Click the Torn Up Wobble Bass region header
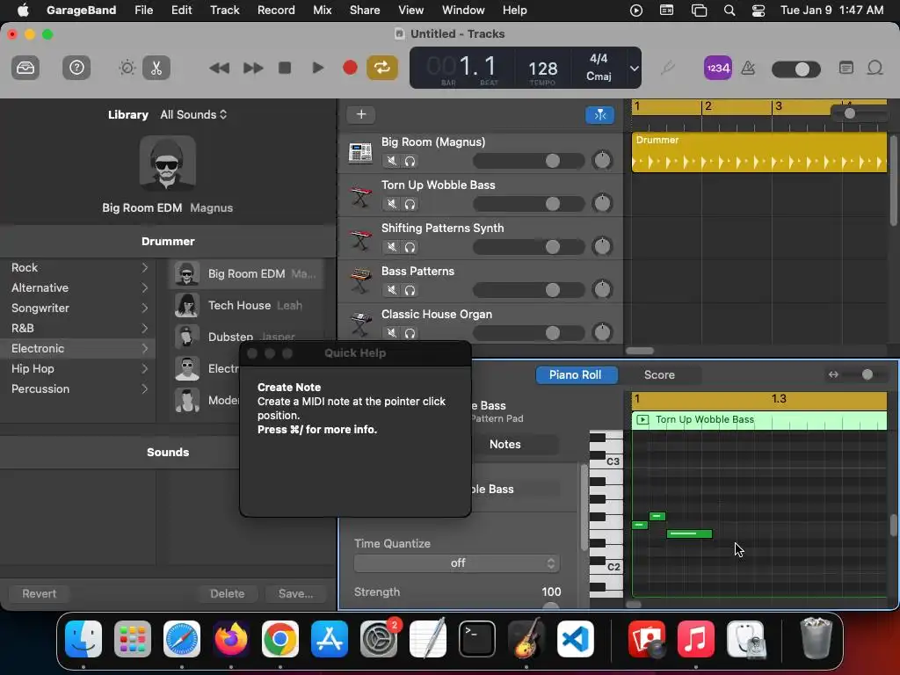 [758, 420]
